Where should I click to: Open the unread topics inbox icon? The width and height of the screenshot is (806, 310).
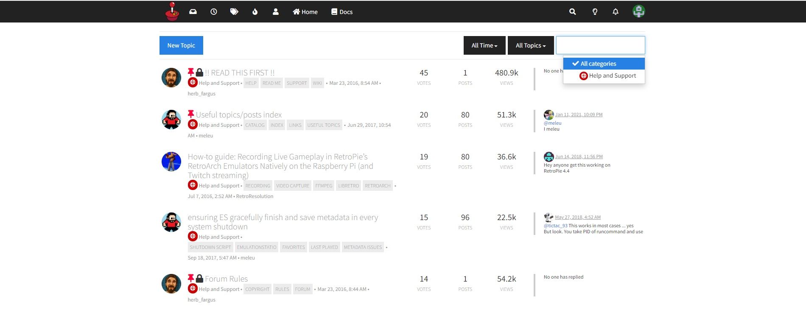193,12
